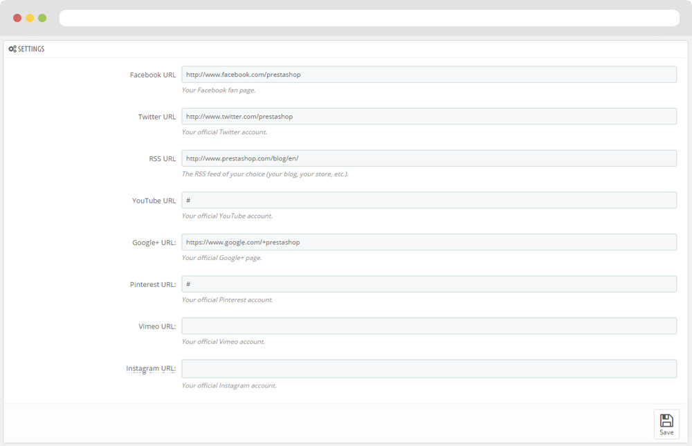Focus the browser address bar
692x446 pixels.
(370, 18)
